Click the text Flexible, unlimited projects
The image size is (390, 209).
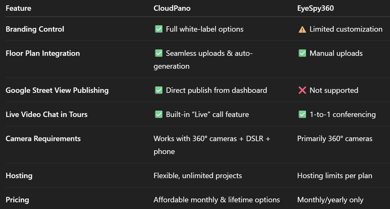[x=198, y=175]
